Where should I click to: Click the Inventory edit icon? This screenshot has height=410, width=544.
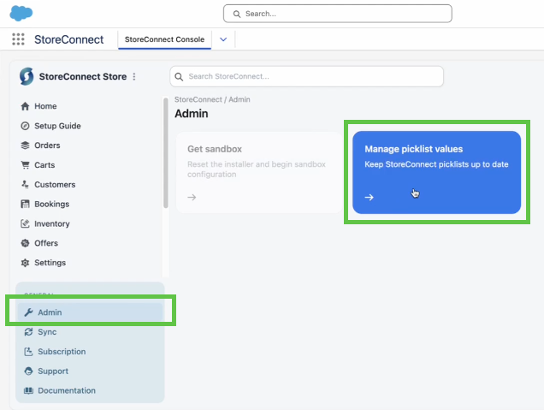pyautogui.click(x=25, y=223)
